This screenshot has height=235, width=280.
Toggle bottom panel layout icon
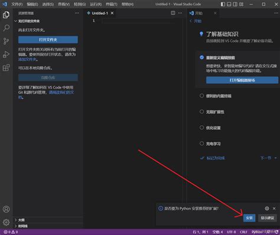pyautogui.click(x=229, y=4)
